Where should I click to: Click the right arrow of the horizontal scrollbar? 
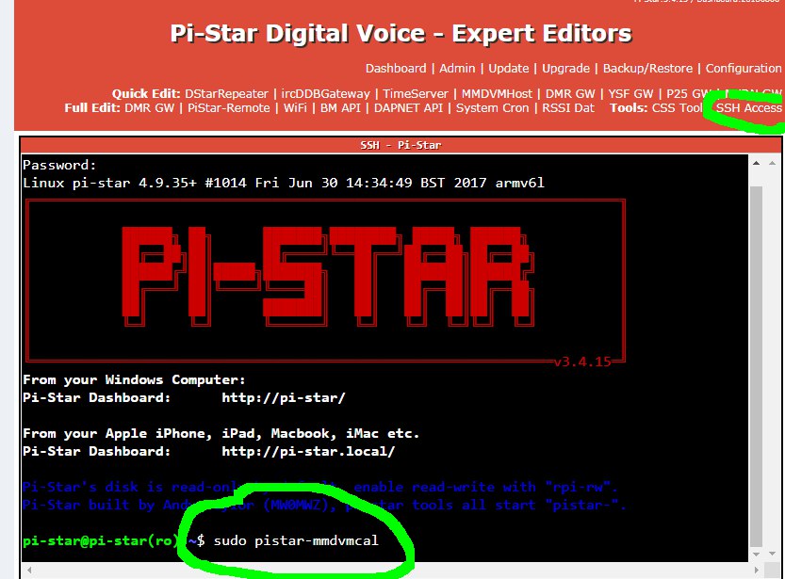pyautogui.click(x=756, y=570)
